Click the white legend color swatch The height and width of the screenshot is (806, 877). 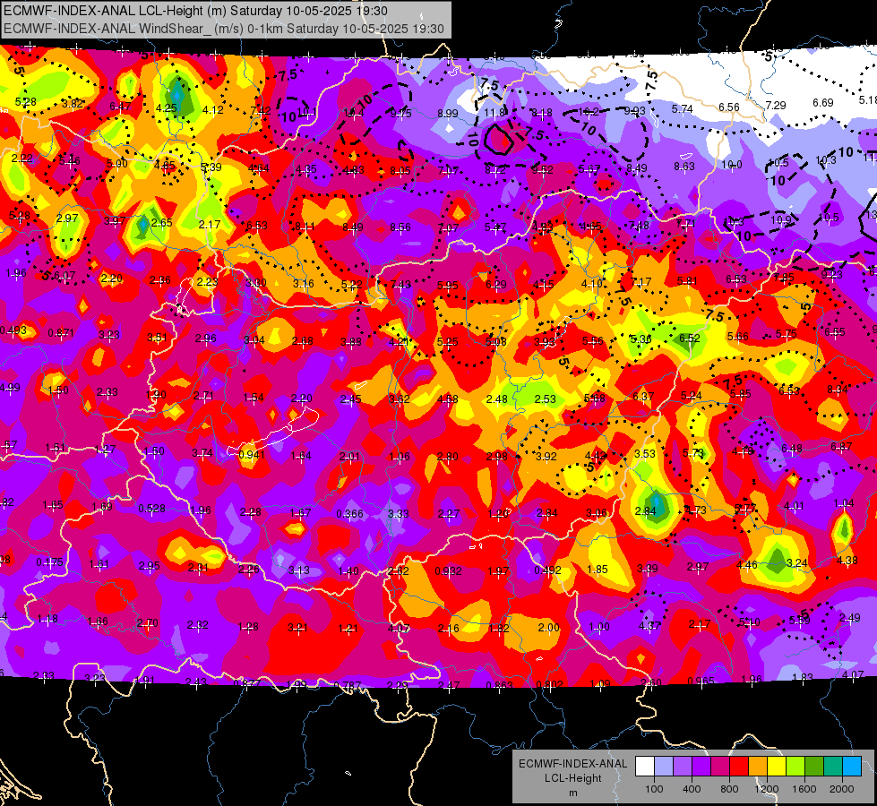click(x=645, y=767)
